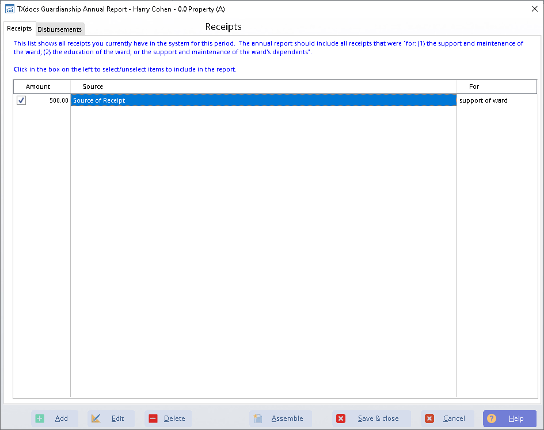Select the 'Source of Receipt' row
This screenshot has height=430, width=544.
point(263,100)
